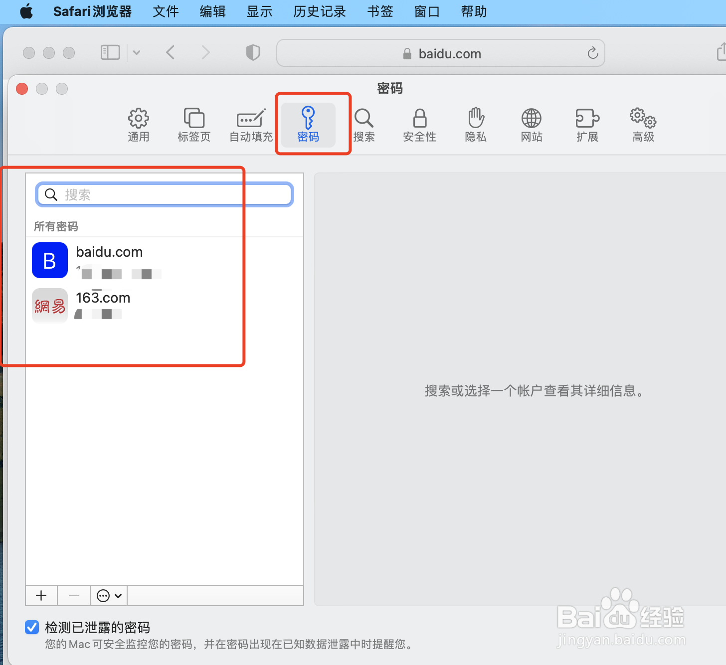726x665 pixels.
Task: Click the 所有密码 section header
Action: tap(56, 226)
